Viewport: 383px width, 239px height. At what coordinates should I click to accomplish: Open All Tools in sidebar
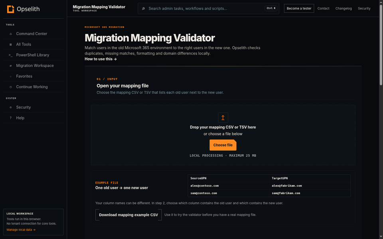(33, 44)
